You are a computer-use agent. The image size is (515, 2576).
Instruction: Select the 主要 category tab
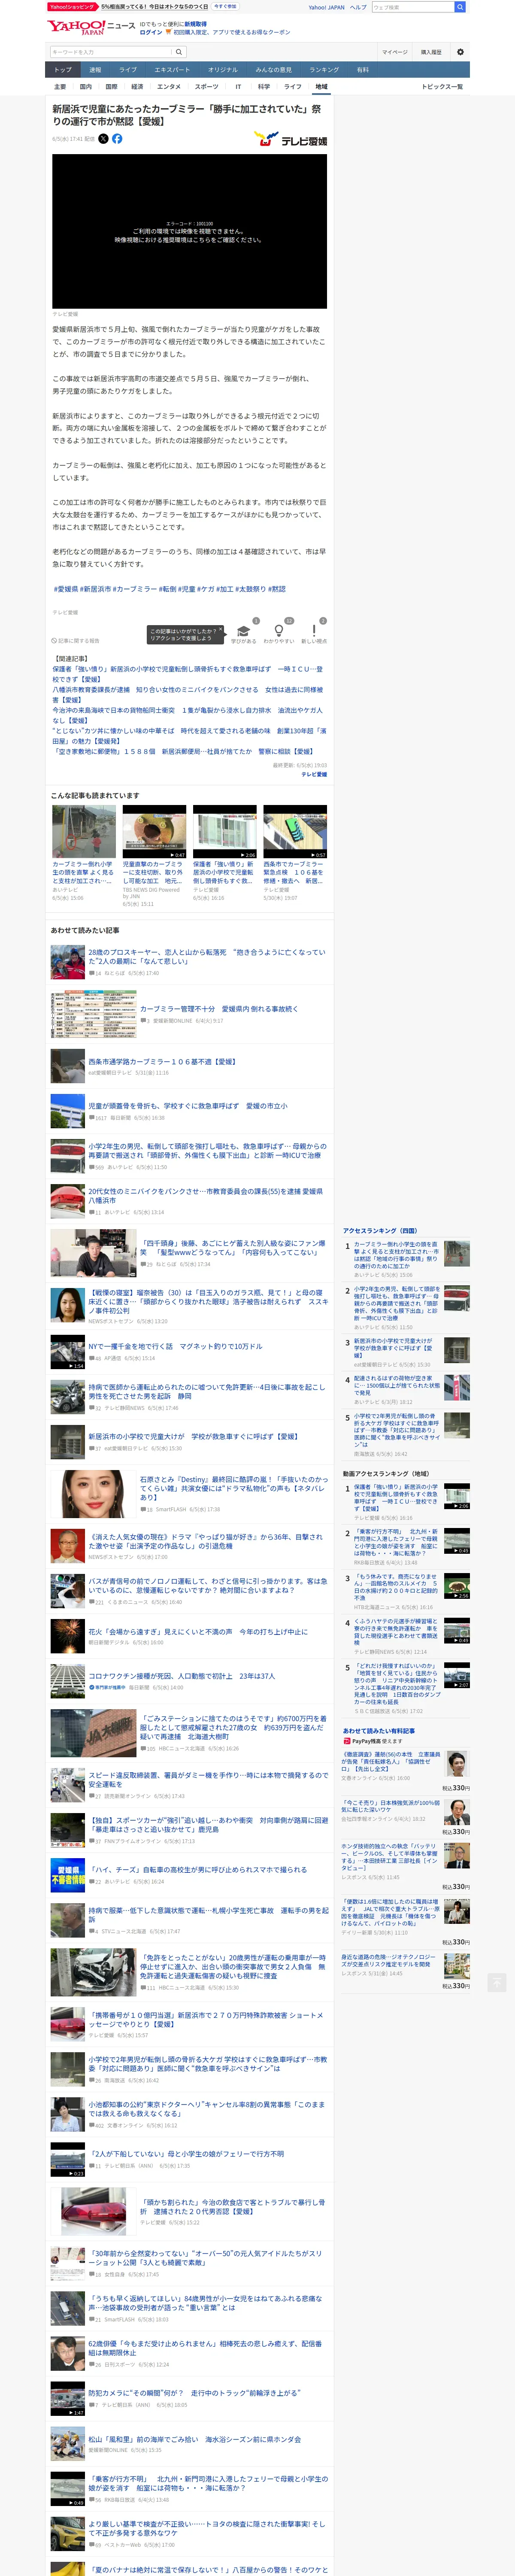pyautogui.click(x=60, y=87)
